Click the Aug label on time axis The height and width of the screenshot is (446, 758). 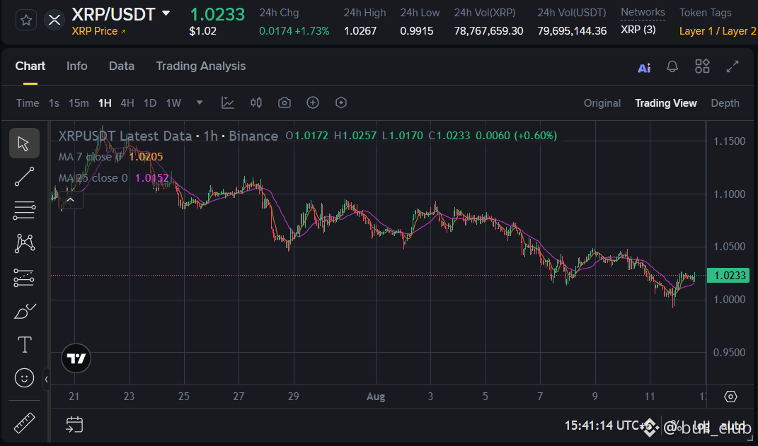(x=376, y=397)
